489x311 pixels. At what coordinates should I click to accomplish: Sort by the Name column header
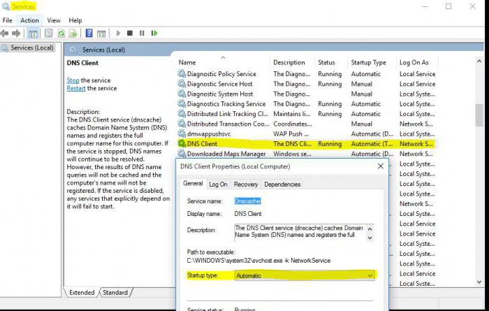(223, 62)
